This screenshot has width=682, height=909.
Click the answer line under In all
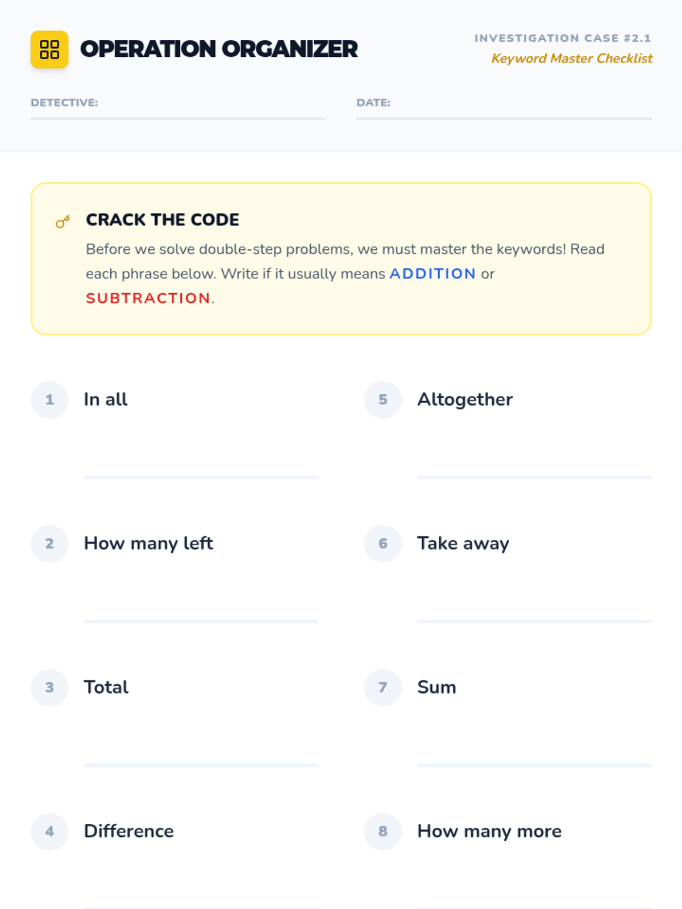pos(201,477)
